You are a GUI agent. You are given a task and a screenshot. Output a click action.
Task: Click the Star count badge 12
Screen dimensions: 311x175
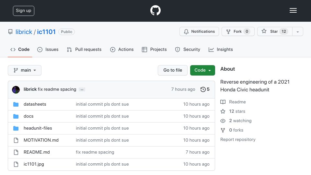point(284,31)
